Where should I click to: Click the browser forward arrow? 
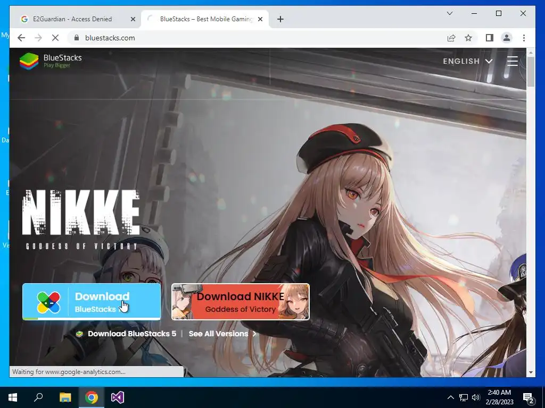[38, 38]
